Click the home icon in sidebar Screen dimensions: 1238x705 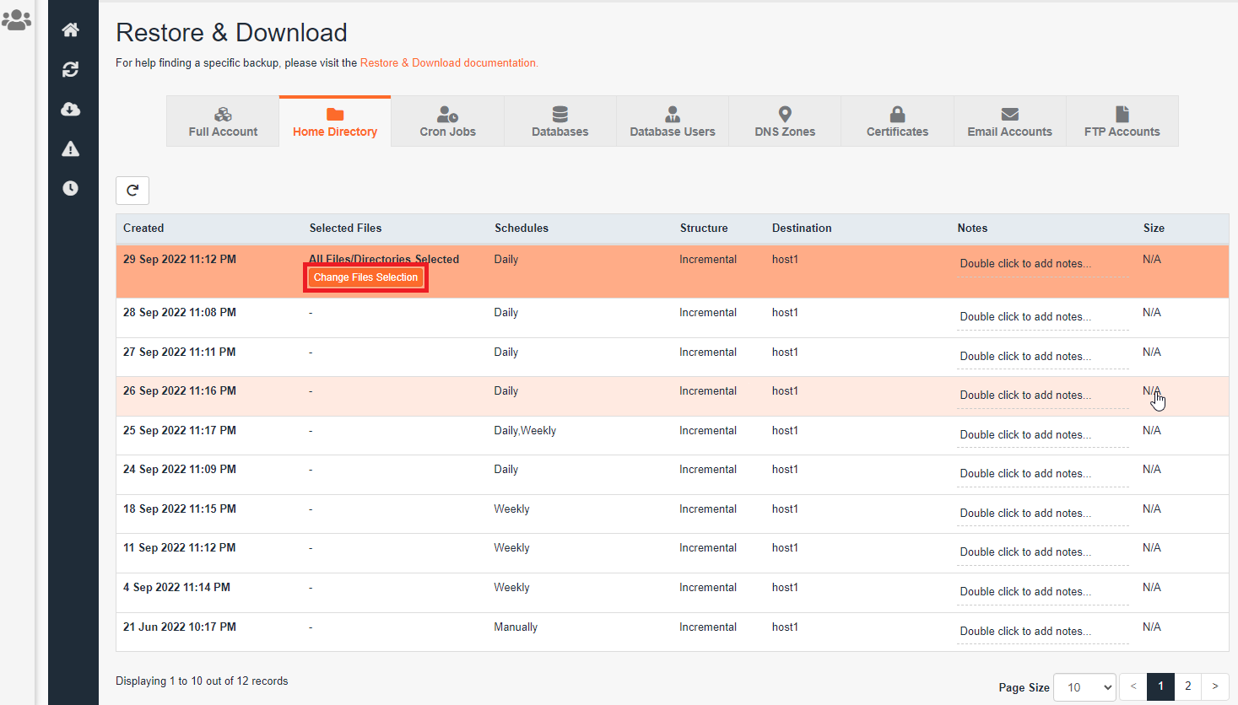click(71, 30)
